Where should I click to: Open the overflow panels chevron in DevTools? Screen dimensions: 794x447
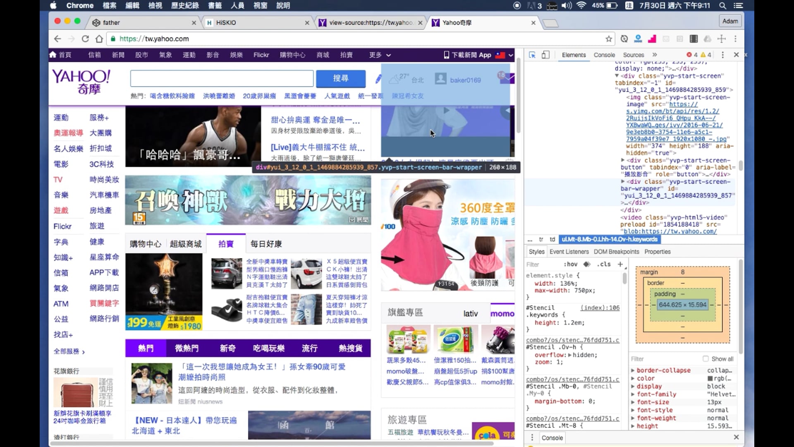[655, 55]
